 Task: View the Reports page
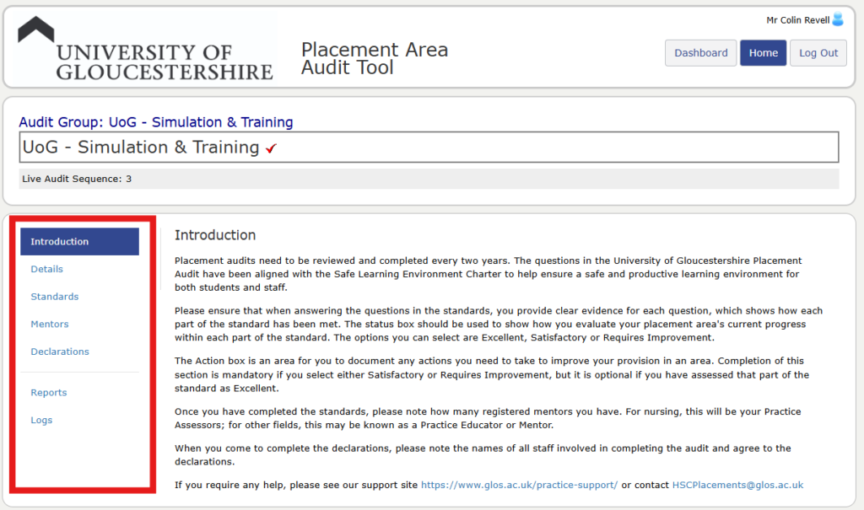[x=48, y=392]
